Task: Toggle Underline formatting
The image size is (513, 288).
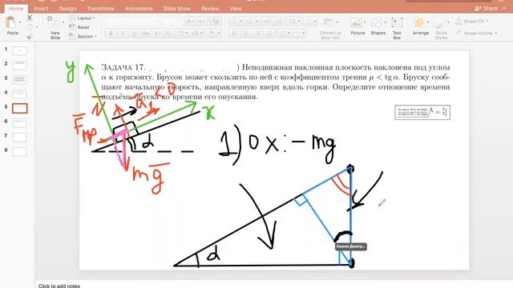Action: (x=134, y=34)
